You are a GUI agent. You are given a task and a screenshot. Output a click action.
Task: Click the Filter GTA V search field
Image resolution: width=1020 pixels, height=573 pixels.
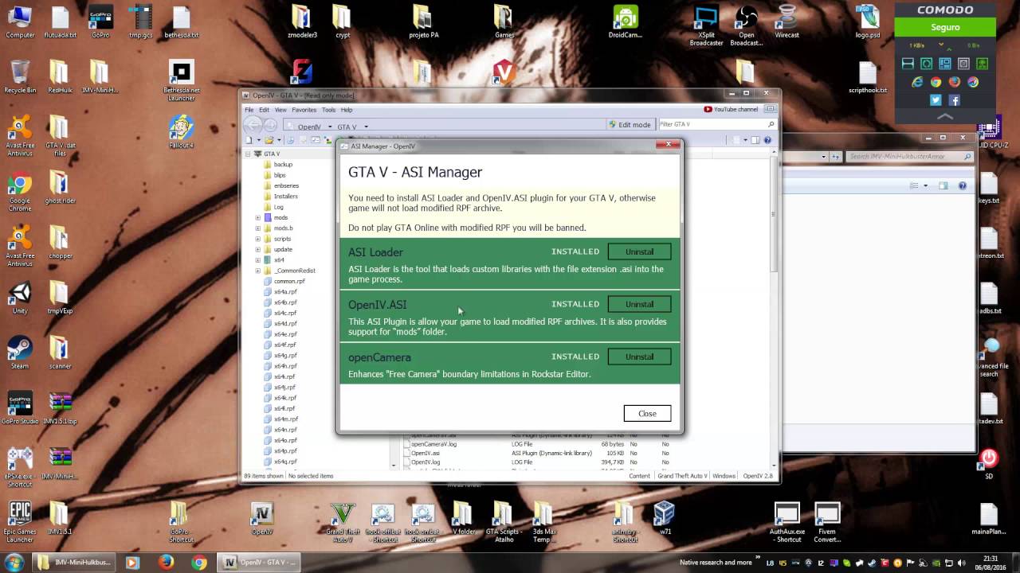716,124
